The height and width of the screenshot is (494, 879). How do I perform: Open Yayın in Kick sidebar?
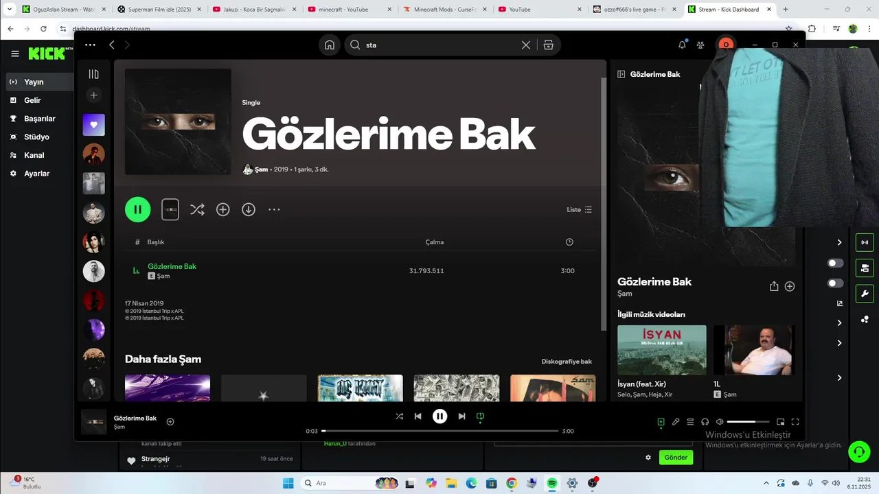tap(38, 82)
